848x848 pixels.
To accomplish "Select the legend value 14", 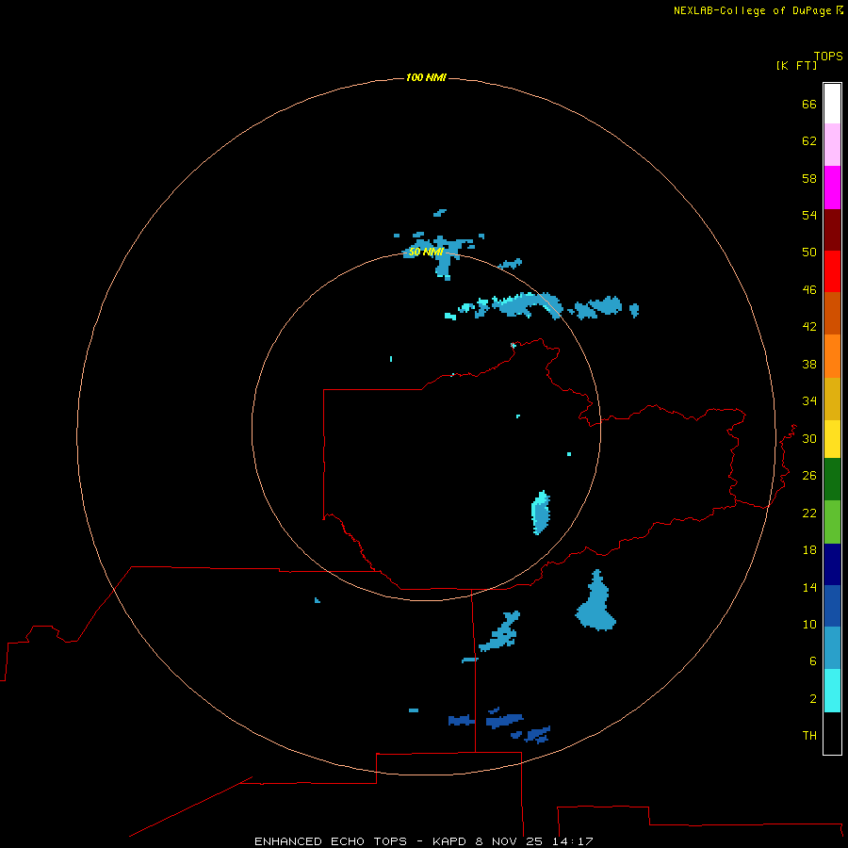I will (x=809, y=587).
